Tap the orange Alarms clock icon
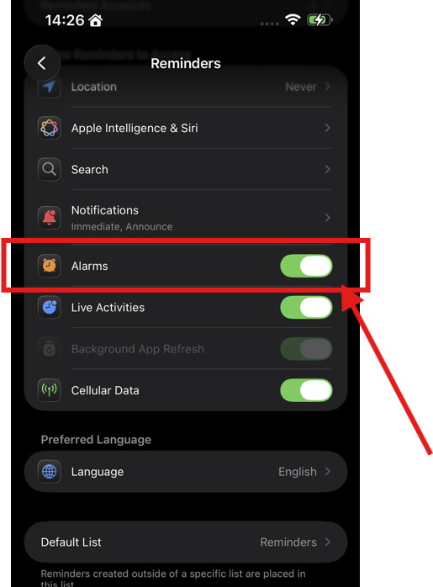The height and width of the screenshot is (587, 433). tap(50, 266)
